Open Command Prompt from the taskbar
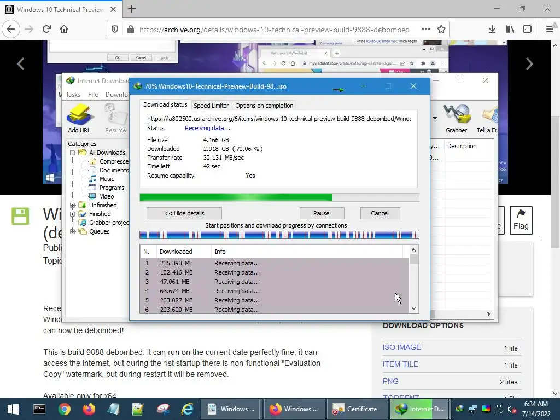 click(x=39, y=409)
